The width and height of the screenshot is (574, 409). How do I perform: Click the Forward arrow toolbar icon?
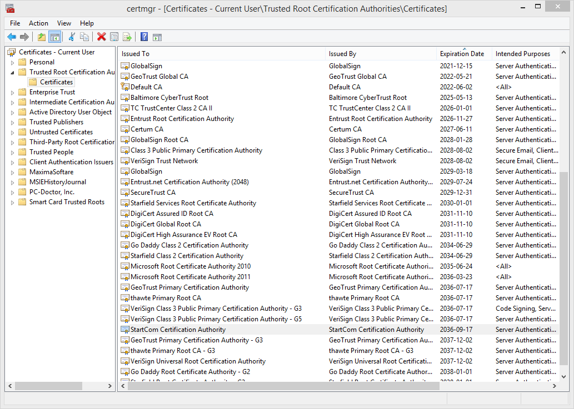point(24,37)
